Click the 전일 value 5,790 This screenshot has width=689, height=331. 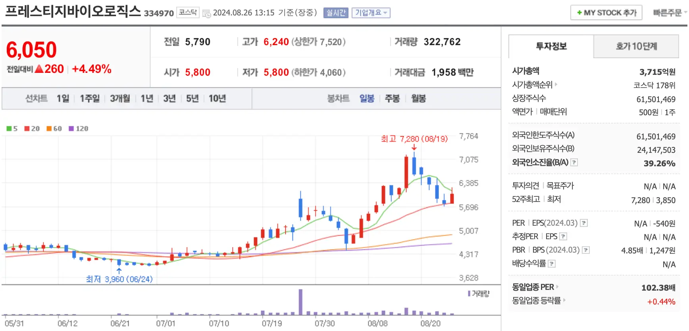coord(198,42)
